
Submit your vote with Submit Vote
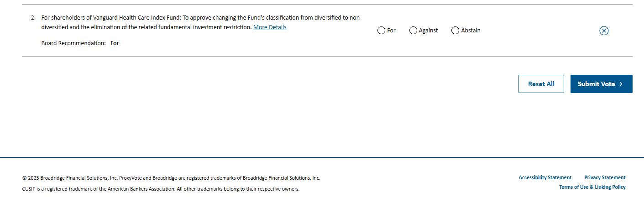coord(601,84)
